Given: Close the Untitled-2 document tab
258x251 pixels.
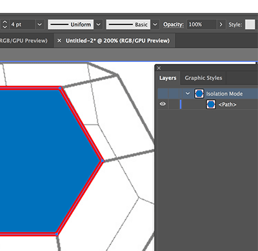Looking at the screenshot, I should coord(59,41).
